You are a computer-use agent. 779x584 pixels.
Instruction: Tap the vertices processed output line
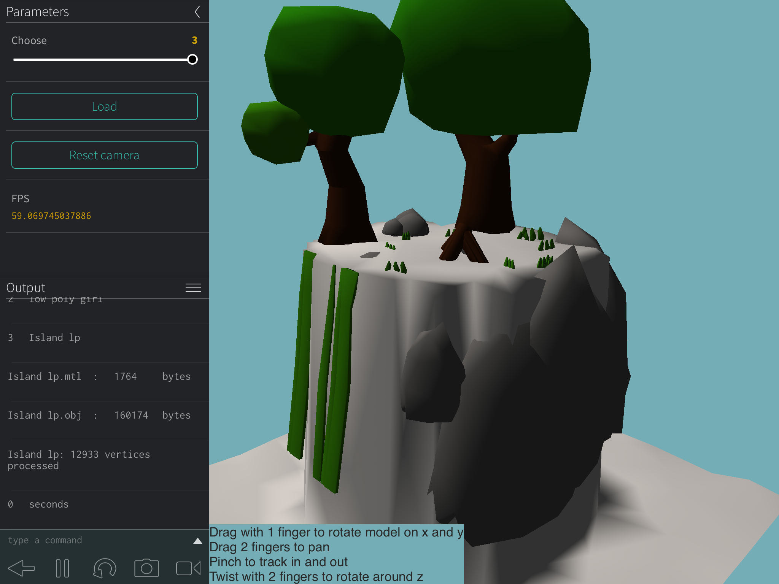79,460
